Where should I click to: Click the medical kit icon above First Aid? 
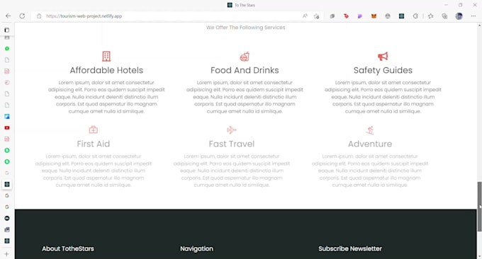pyautogui.click(x=94, y=129)
